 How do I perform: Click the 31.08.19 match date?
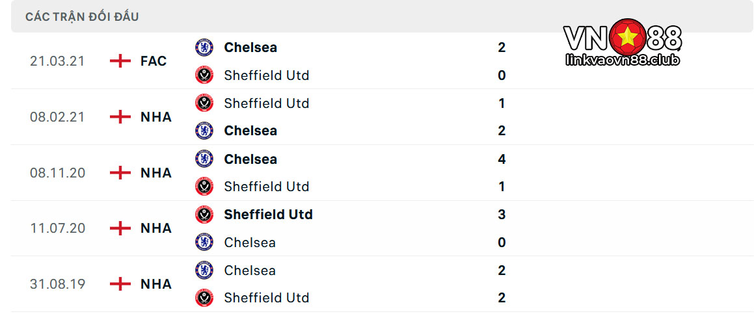coord(57,284)
